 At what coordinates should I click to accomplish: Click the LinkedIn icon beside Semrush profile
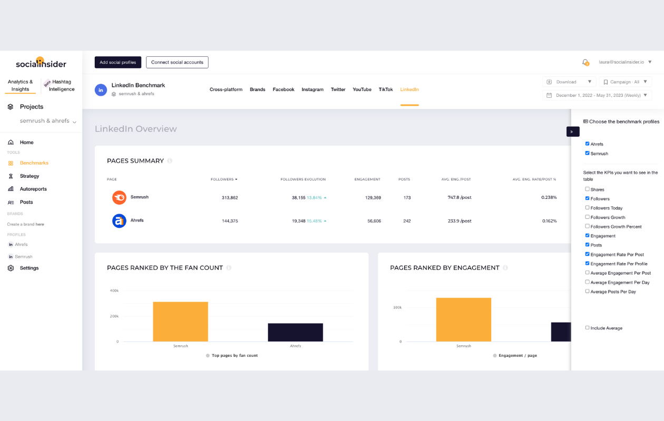tap(11, 257)
